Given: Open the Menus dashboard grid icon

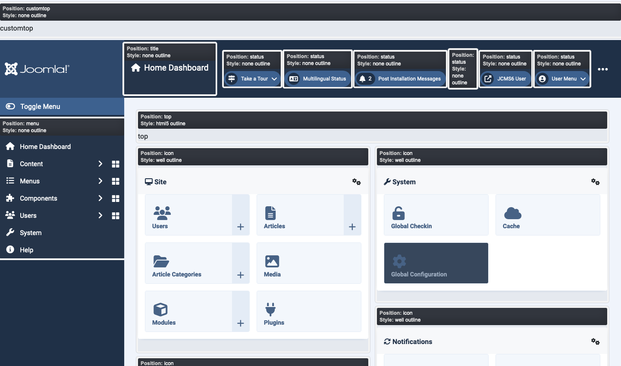Looking at the screenshot, I should pos(116,181).
